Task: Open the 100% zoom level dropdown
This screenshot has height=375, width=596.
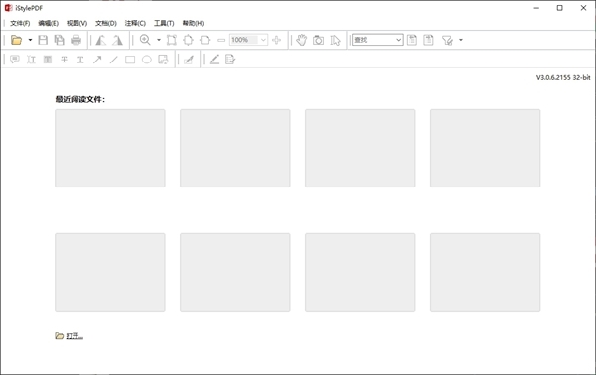Action: 263,40
